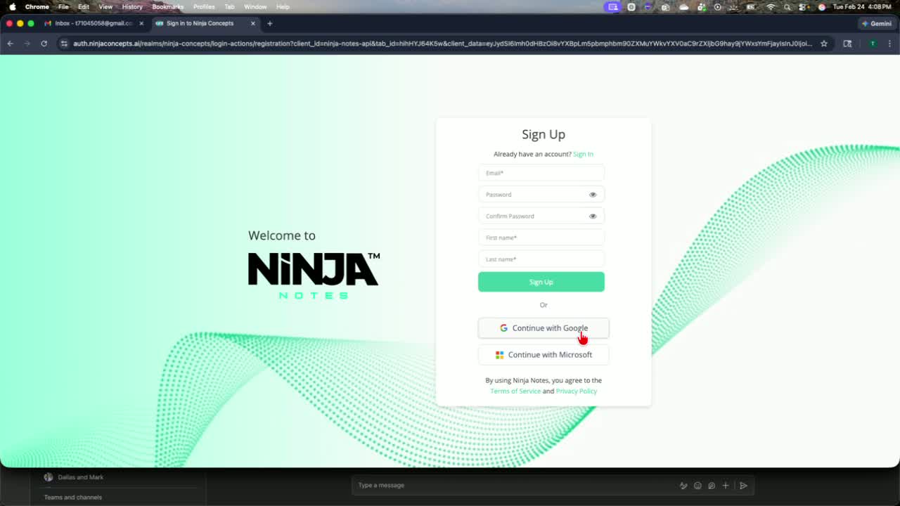
Task: Focus the Password input field
Action: tap(541, 195)
